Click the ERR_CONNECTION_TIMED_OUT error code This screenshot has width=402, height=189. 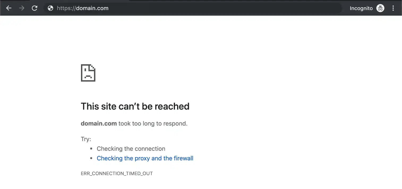click(117, 174)
